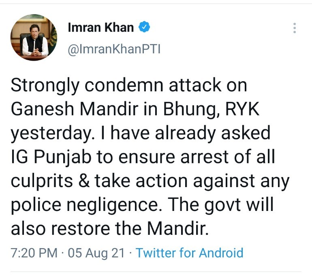Click the Twitter for Android source link
This screenshot has height=276, width=312.
[189, 253]
